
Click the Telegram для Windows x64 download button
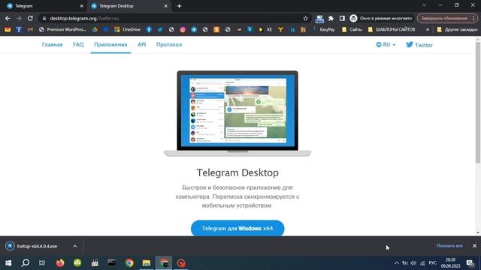237,228
